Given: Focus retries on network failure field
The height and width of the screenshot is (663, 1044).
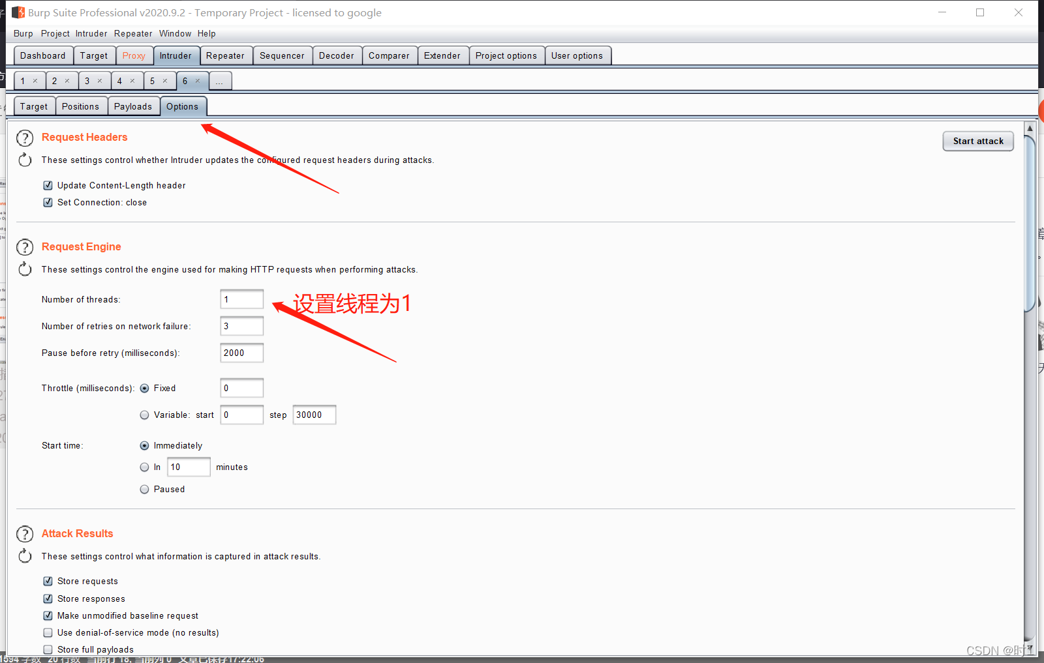Looking at the screenshot, I should pyautogui.click(x=242, y=326).
